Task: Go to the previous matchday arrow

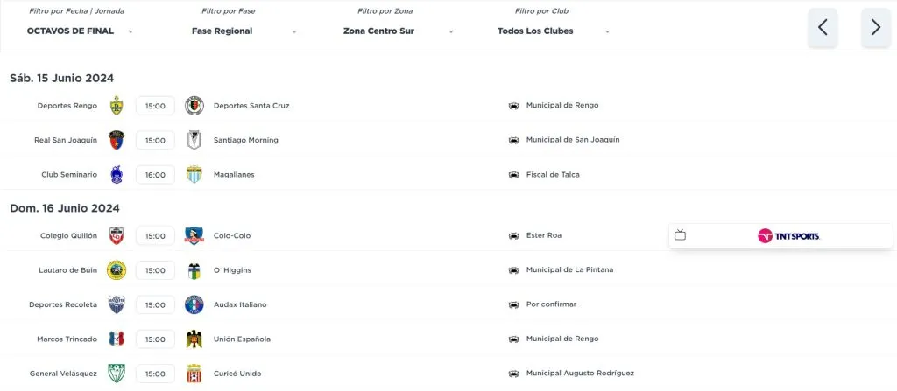Action: click(823, 27)
